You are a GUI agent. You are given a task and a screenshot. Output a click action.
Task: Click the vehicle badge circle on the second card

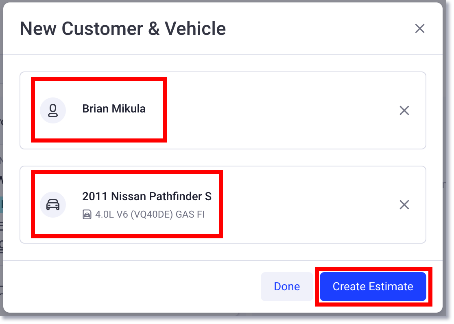(53, 204)
